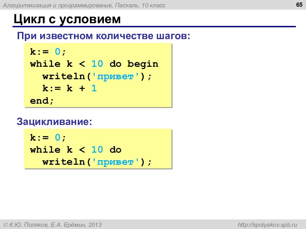Click writeln('привет') in the first code block
Viewport: 306px width, 229px height.
97,76
